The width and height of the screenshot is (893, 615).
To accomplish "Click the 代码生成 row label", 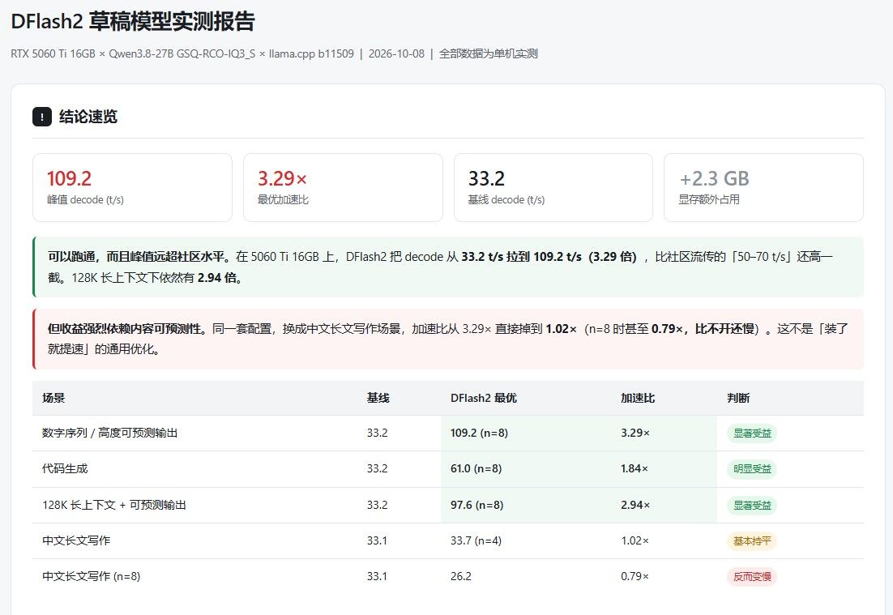I will (x=65, y=468).
